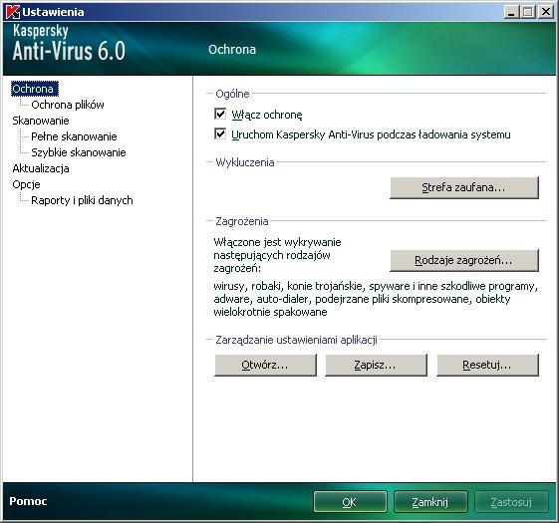
Task: Select Aktualizacja in the settings tree
Action: [41, 168]
